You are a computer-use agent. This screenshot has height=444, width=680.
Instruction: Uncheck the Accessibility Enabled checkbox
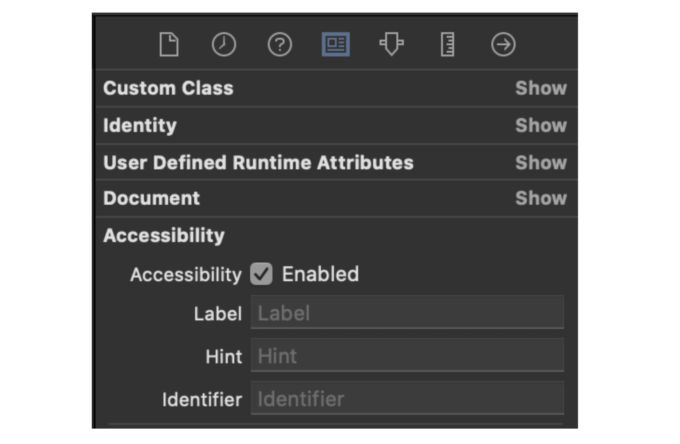click(261, 274)
